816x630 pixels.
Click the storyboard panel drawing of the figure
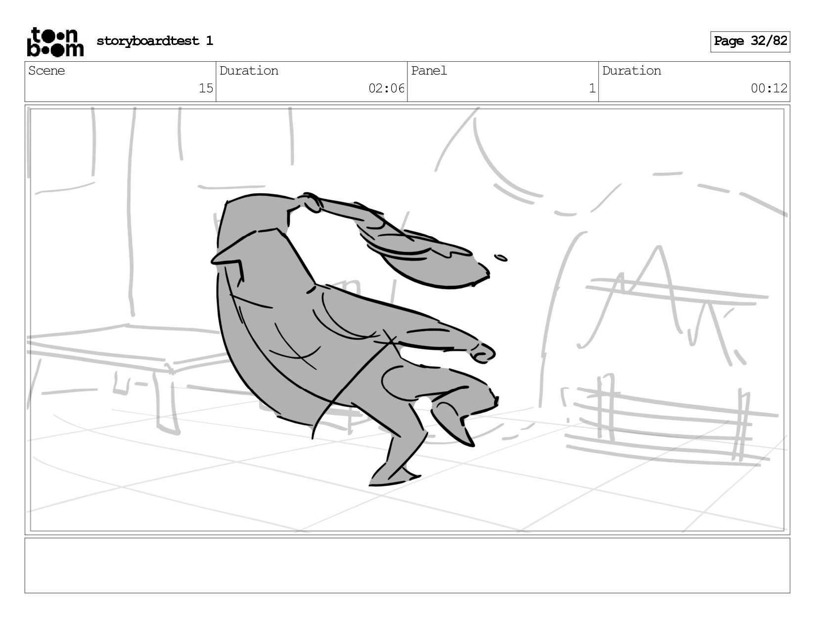(407, 320)
